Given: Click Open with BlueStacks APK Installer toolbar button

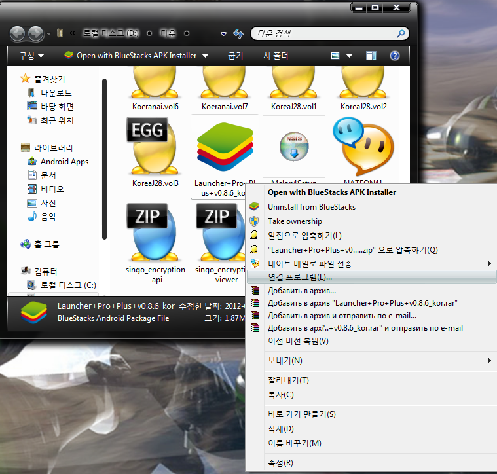Looking at the screenshot, I should 130,56.
